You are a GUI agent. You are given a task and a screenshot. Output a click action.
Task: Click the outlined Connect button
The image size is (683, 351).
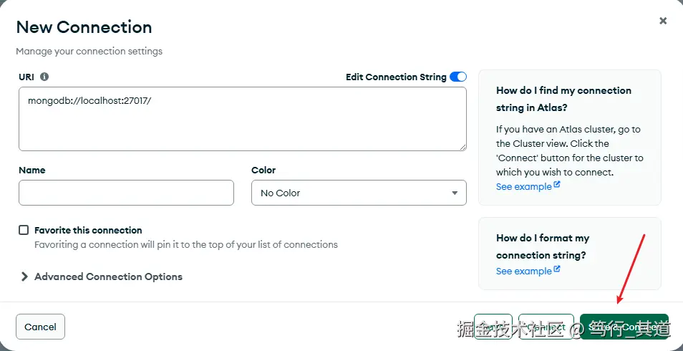(x=546, y=327)
